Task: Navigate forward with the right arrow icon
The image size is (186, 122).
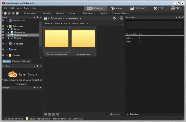Action: pos(13,13)
